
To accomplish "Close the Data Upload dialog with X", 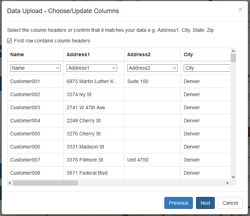I will [x=240, y=10].
